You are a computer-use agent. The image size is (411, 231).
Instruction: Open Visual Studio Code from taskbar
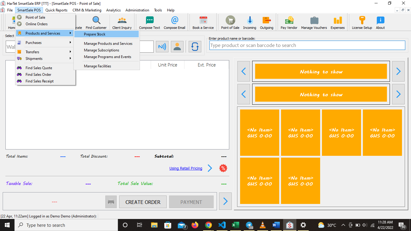click(222, 225)
